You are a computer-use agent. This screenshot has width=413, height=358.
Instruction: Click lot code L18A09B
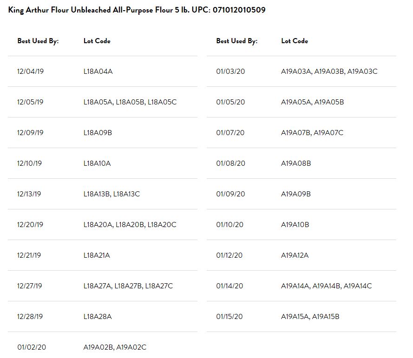98,133
